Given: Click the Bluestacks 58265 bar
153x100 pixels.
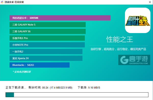Looking at the screenshot, I should click(x=40, y=65).
